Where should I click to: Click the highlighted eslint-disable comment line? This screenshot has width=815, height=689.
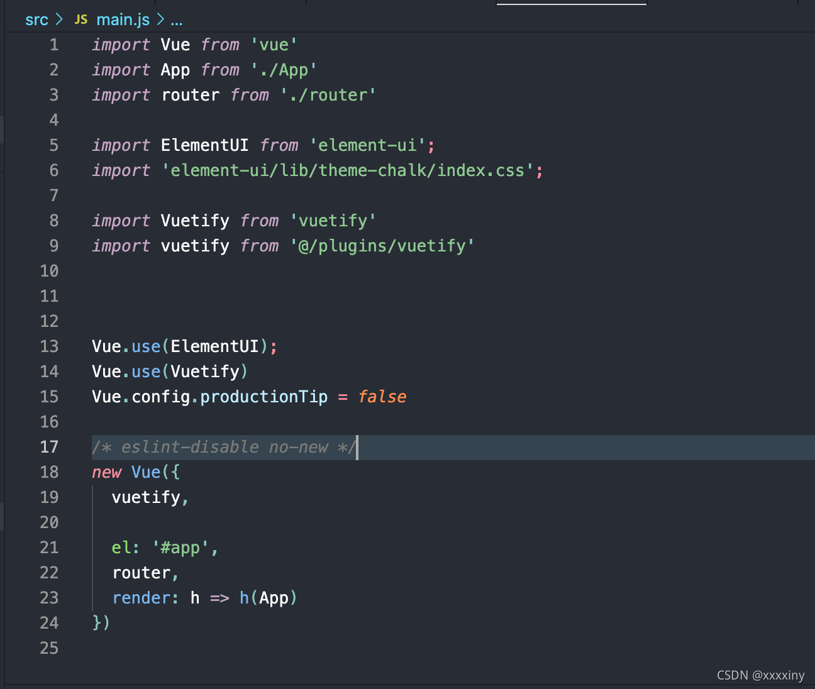click(223, 447)
